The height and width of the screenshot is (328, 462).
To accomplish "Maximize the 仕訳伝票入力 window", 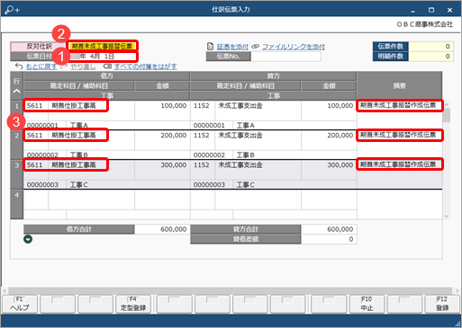I will (x=431, y=10).
